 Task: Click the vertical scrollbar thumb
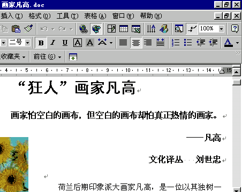[x=237, y=83]
